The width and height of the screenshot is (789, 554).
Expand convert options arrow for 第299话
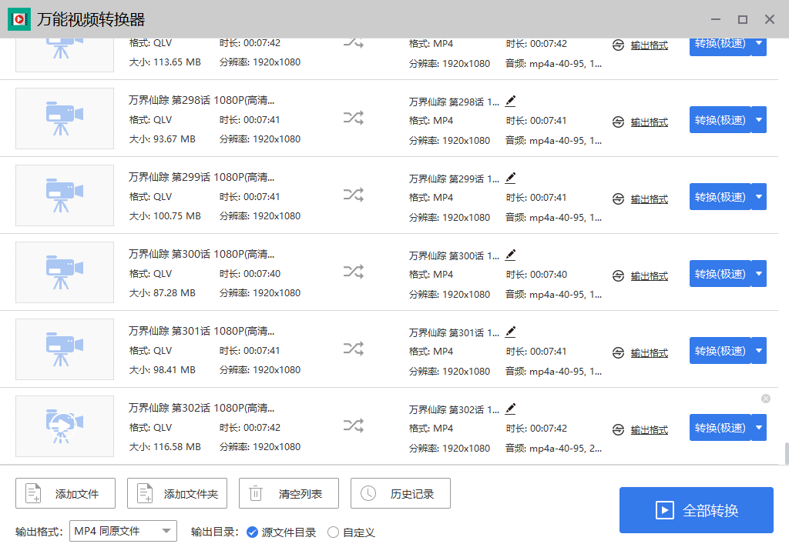[x=759, y=196]
